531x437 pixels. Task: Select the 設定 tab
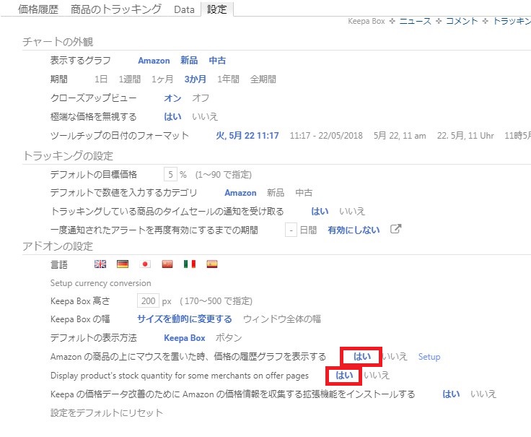pos(216,9)
